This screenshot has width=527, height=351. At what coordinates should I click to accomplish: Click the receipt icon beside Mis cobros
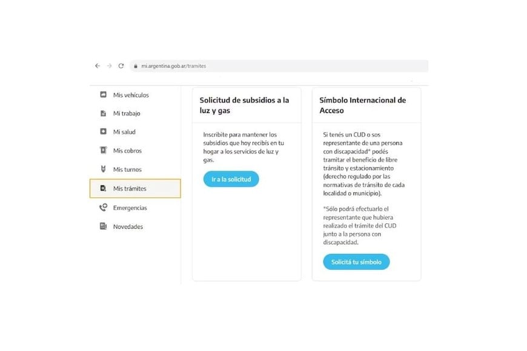103,151
